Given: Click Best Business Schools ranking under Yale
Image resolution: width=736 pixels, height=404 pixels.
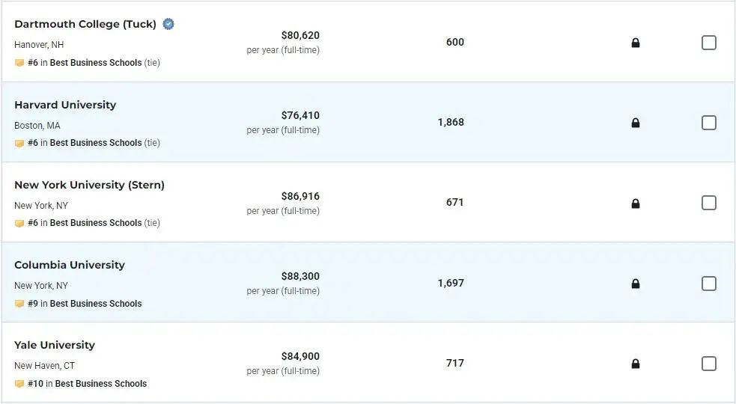Looking at the screenshot, I should click(101, 384).
